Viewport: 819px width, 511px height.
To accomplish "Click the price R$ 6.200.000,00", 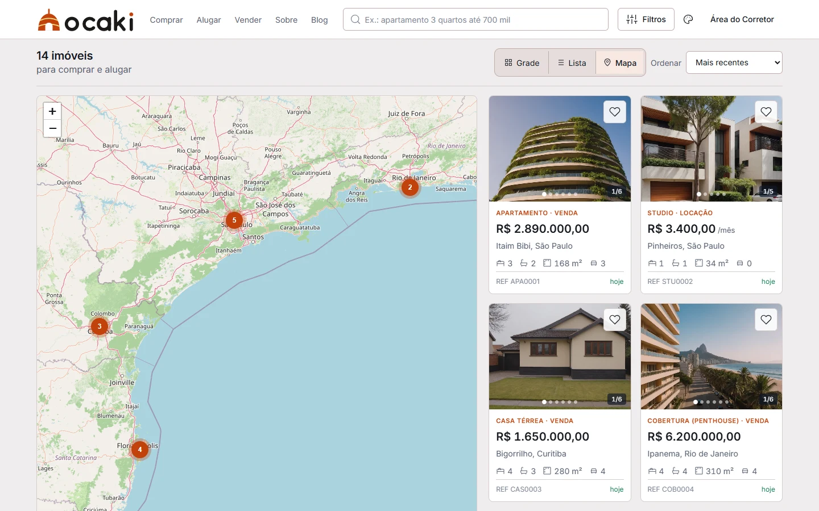I will pyautogui.click(x=694, y=437).
